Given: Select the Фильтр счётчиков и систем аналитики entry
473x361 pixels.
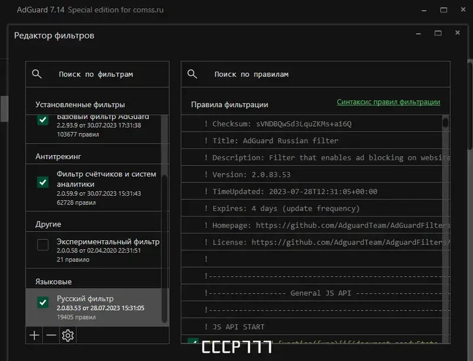Looking at the screenshot, I should (93, 188).
